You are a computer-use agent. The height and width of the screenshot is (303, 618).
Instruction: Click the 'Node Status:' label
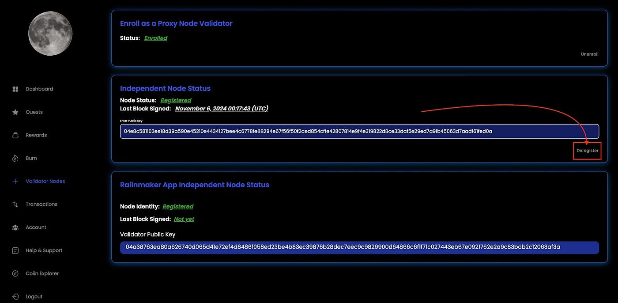click(x=138, y=100)
